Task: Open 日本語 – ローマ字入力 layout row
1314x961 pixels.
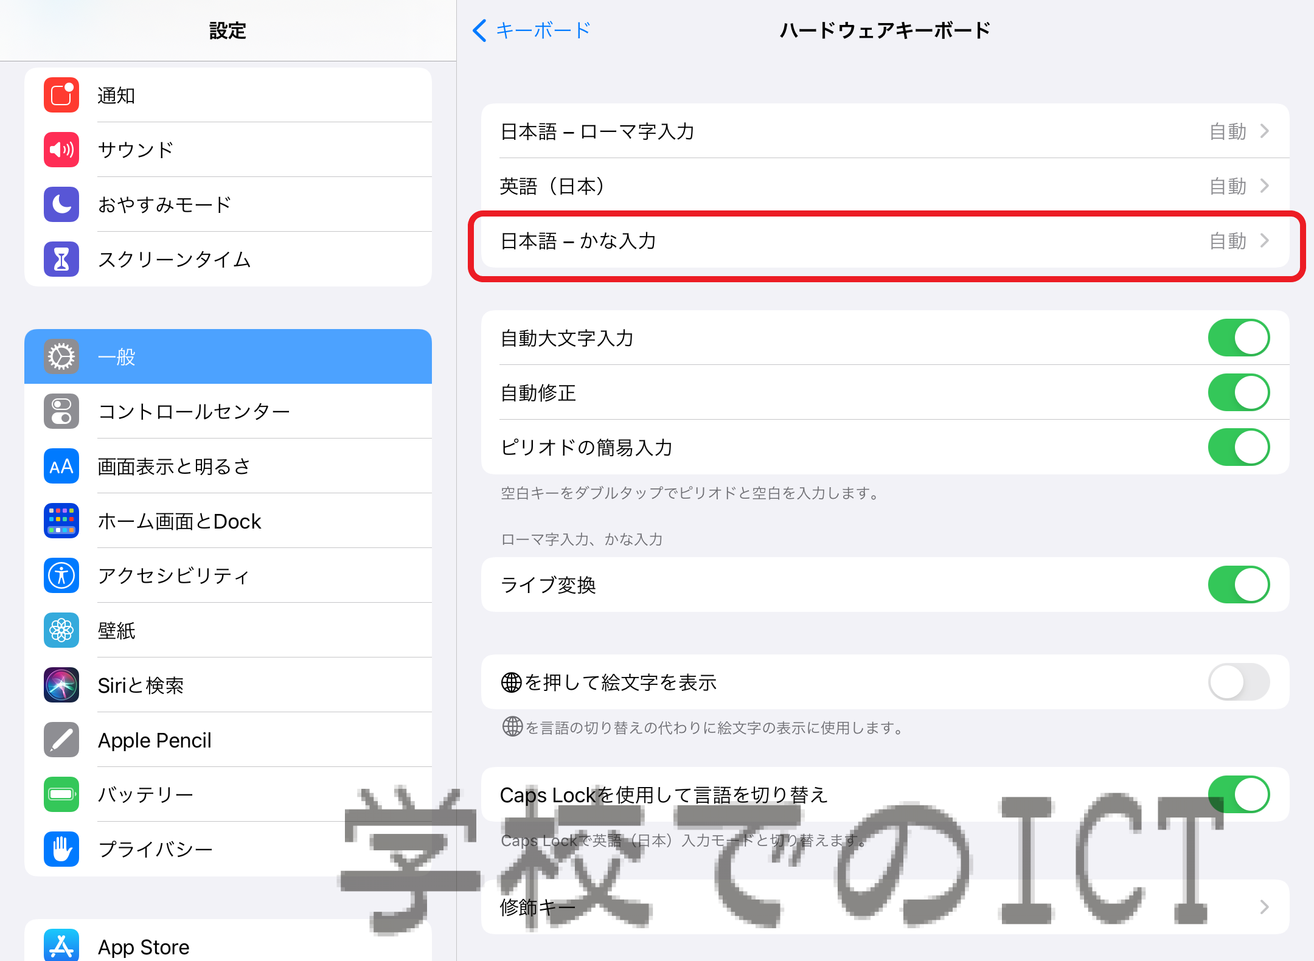Action: coord(885,131)
